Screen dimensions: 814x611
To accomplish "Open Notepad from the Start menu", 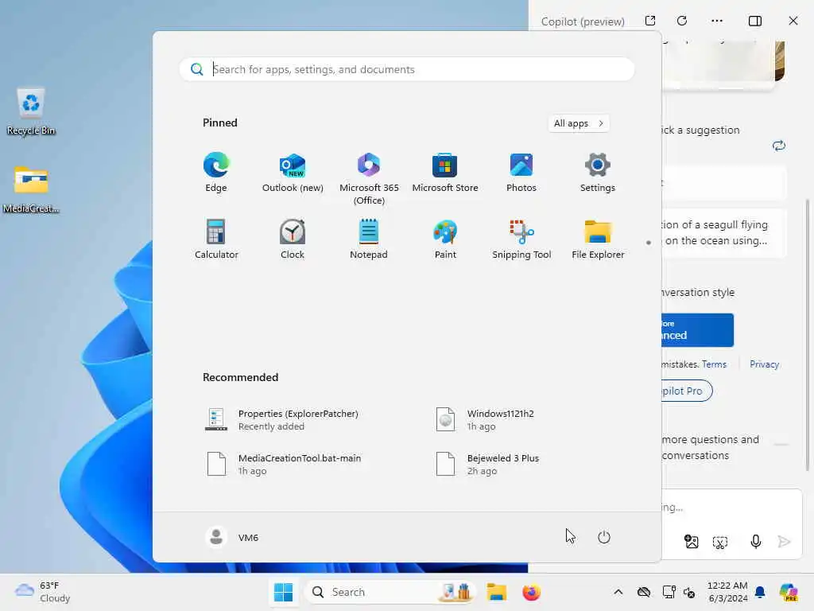I will tap(369, 239).
